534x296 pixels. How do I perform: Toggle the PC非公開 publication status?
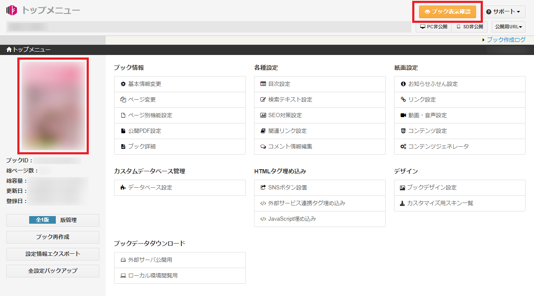tap(433, 26)
